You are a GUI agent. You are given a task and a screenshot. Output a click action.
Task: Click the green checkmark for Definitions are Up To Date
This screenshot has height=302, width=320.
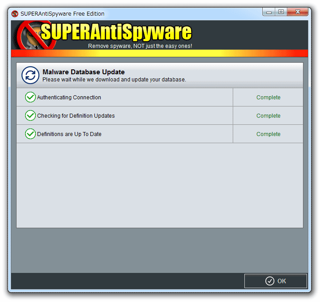pos(30,134)
